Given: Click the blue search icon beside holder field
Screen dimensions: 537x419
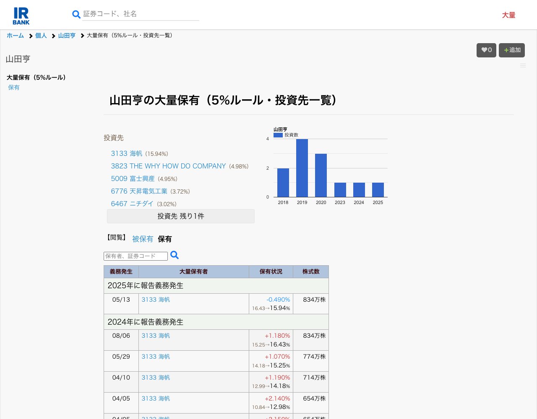Looking at the screenshot, I should click(175, 255).
